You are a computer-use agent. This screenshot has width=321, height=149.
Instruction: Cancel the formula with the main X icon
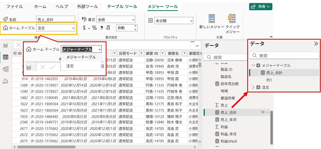pyautogui.click(x=19, y=45)
